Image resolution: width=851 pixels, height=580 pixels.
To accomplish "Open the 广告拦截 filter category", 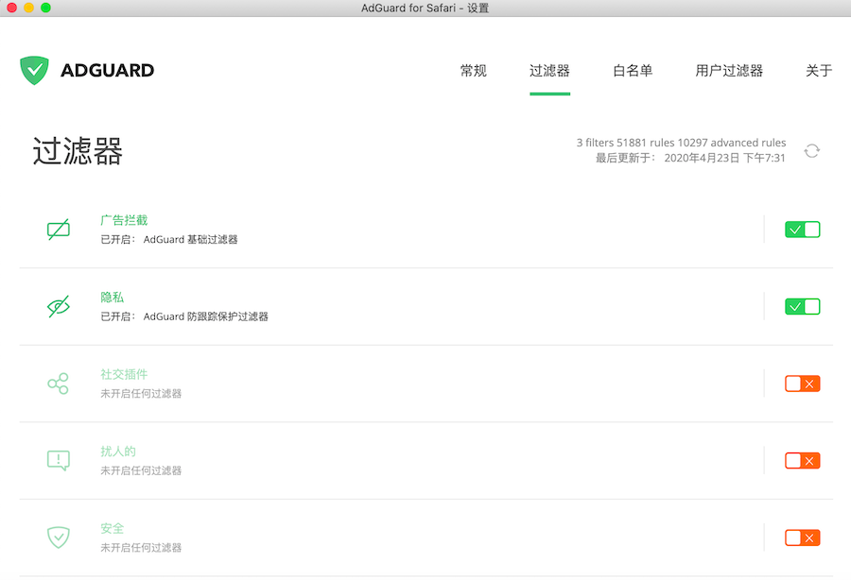I will (x=124, y=220).
